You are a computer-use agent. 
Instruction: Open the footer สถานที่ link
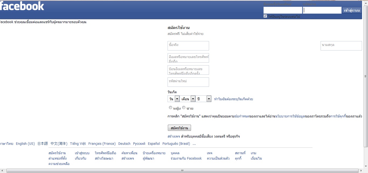point(240,153)
